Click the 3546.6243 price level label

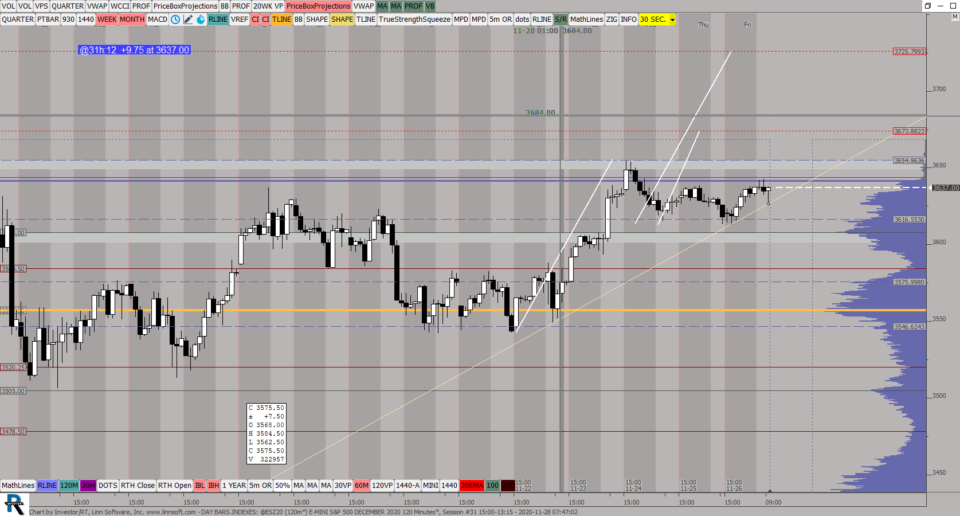point(910,327)
